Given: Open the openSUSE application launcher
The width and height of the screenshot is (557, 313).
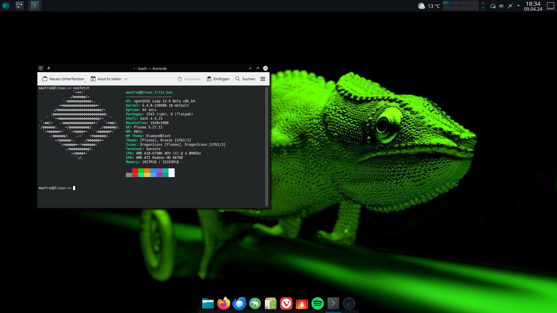Looking at the screenshot, I should 6,6.
